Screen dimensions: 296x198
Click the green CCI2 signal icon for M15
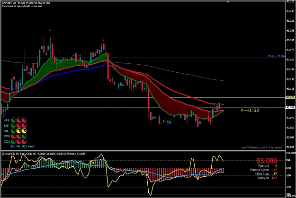(x=24, y=136)
